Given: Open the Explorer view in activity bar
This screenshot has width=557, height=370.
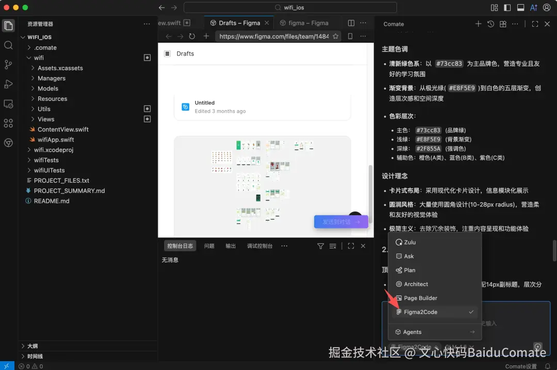Looking at the screenshot, I should (9, 26).
